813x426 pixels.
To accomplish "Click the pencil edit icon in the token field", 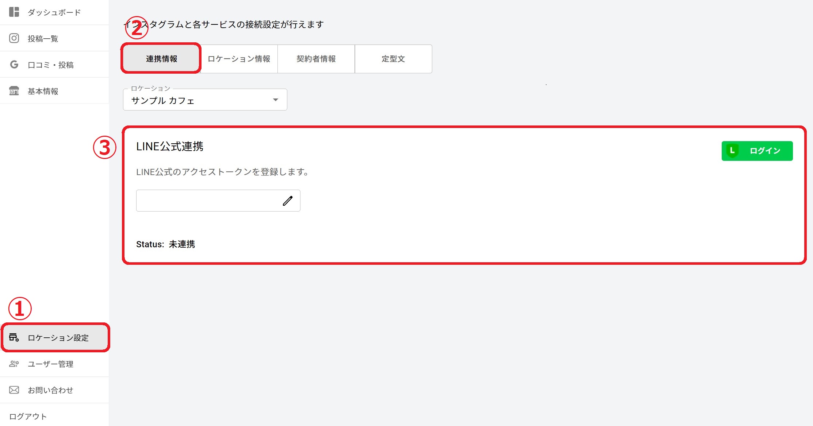I will tap(288, 201).
